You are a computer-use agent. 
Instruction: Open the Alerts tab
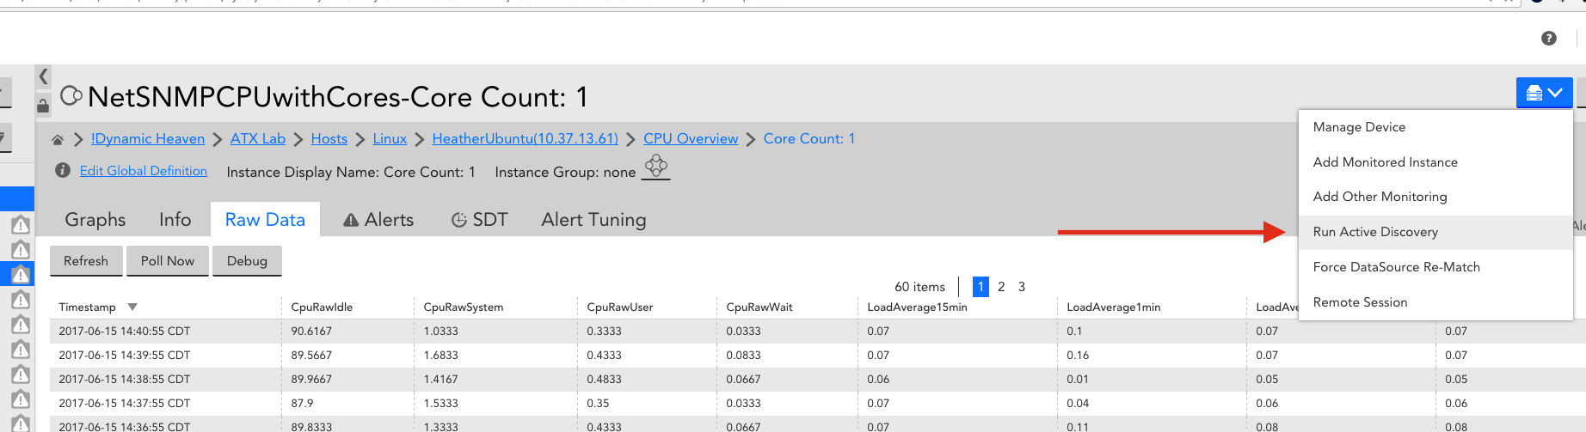(x=378, y=220)
